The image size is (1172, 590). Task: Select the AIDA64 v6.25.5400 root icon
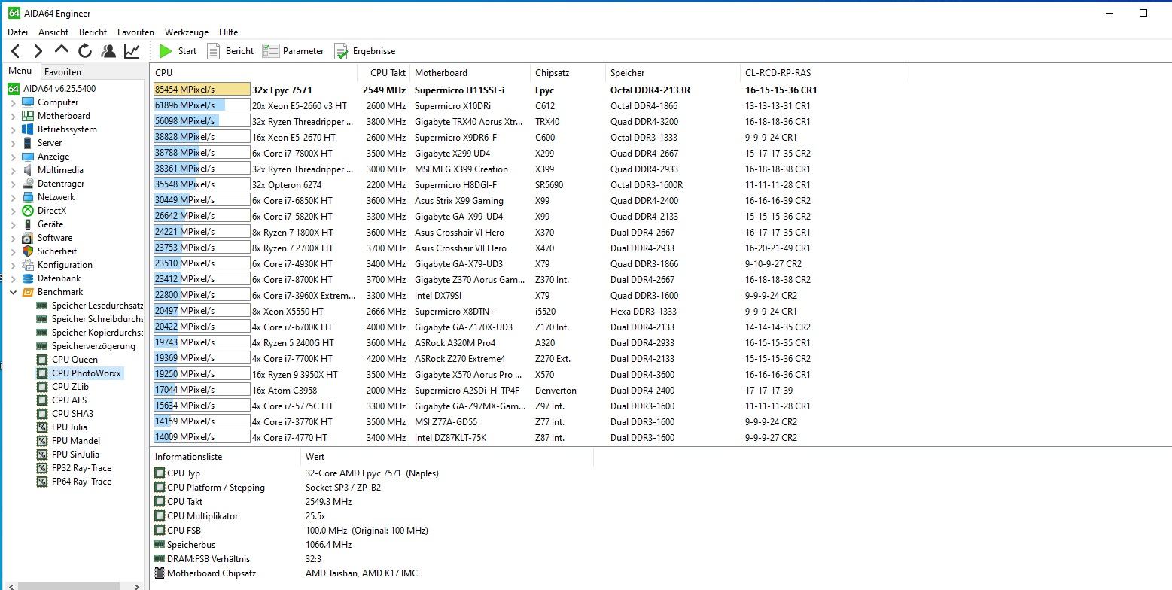(x=14, y=89)
